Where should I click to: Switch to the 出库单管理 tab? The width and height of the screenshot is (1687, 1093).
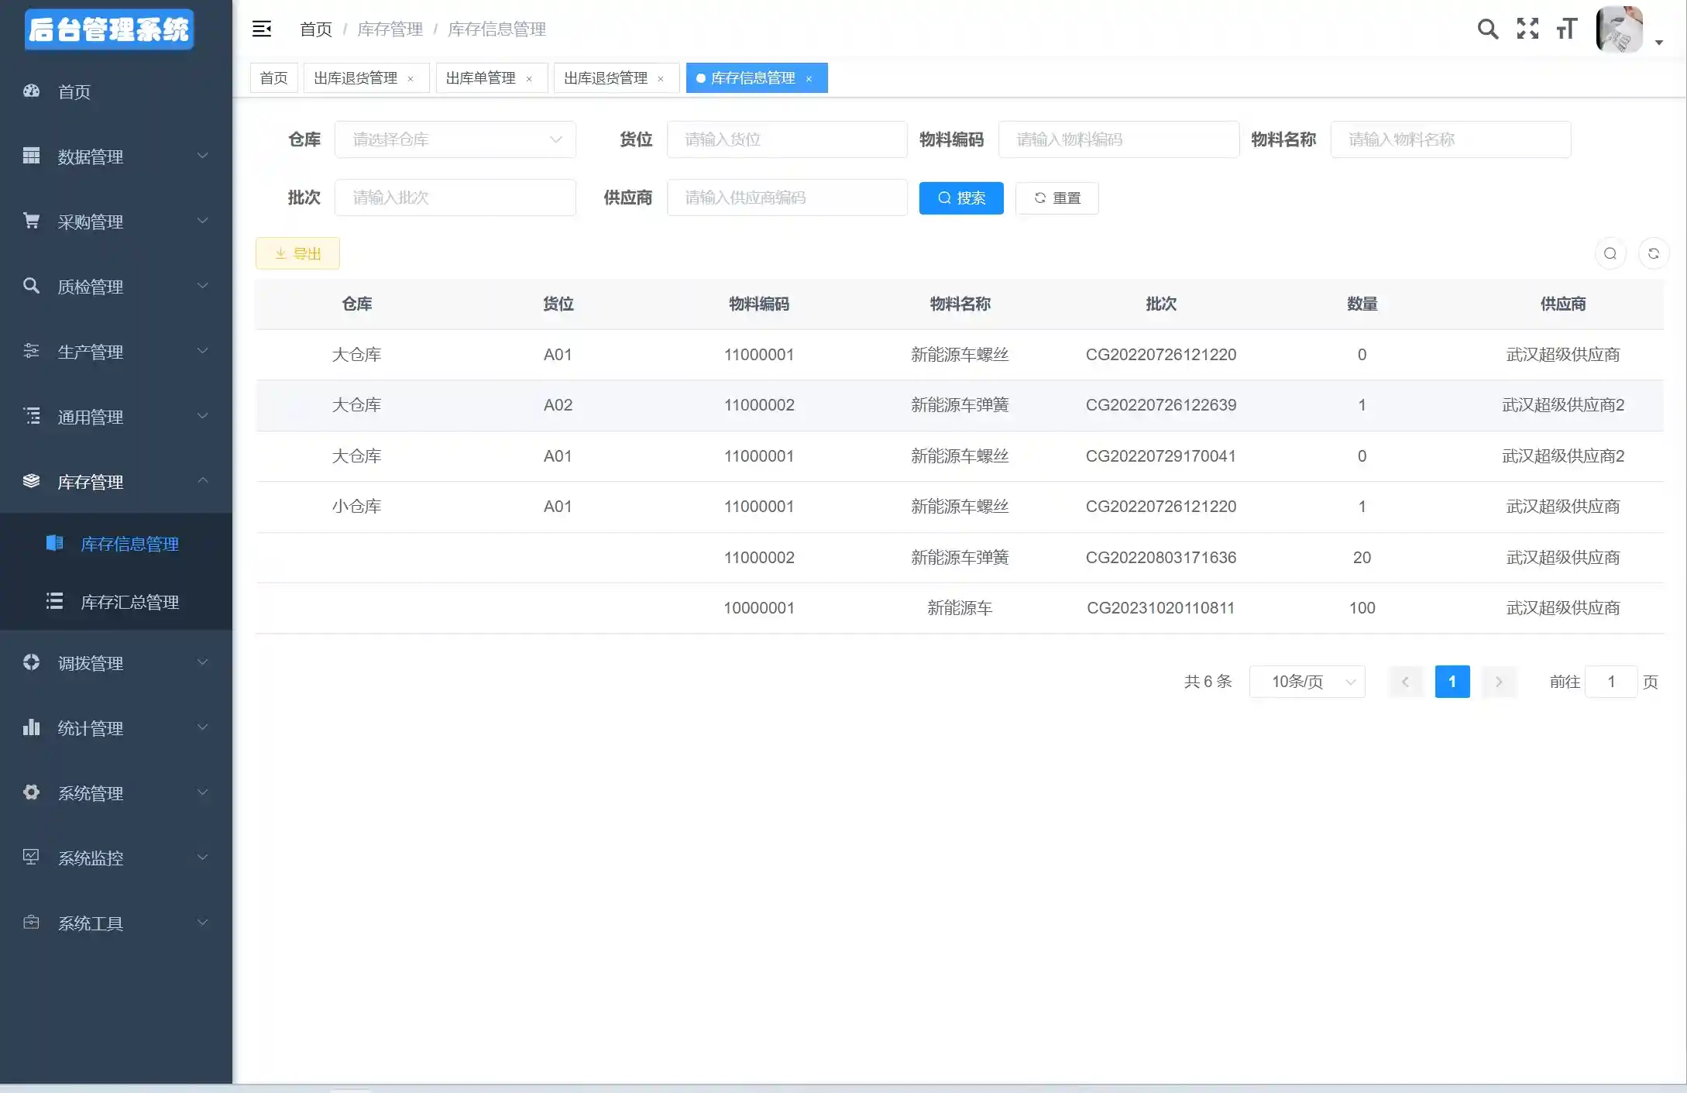point(480,78)
